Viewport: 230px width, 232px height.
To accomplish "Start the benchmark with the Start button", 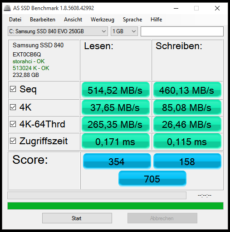I will pos(77,218).
